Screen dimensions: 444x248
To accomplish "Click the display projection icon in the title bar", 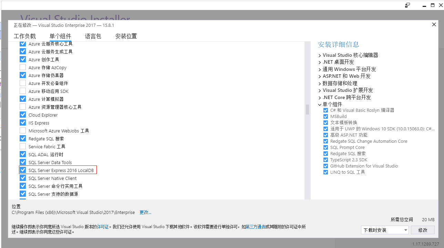I will point(407,5).
